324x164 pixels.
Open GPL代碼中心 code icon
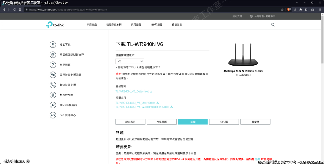tap(53, 115)
